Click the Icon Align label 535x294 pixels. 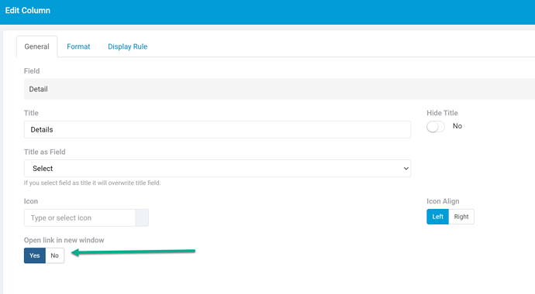pyautogui.click(x=443, y=201)
